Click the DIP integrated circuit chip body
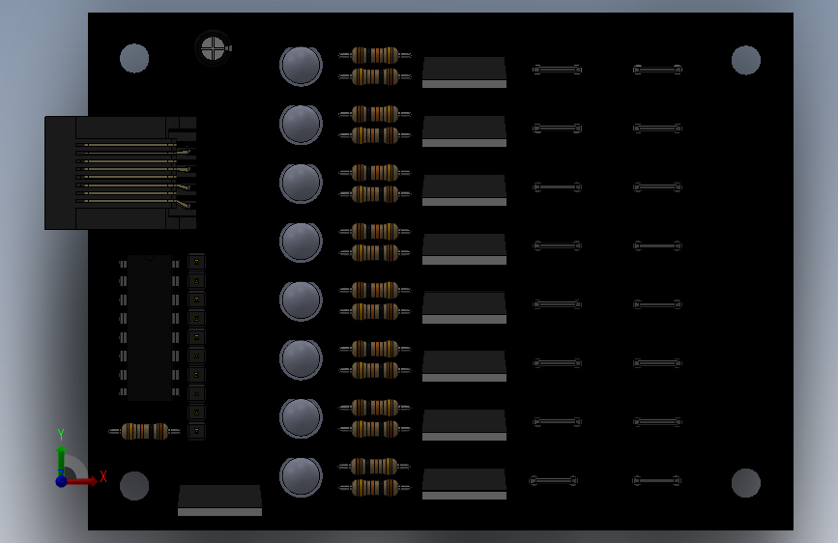The image size is (838, 543). pos(149,328)
